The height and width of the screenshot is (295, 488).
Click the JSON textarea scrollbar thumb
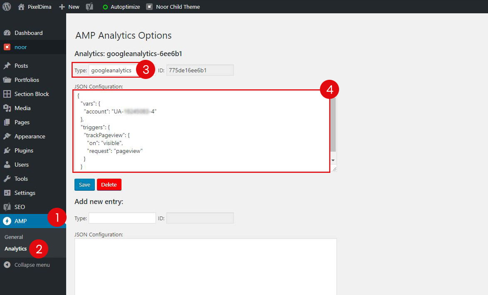[x=333, y=125]
